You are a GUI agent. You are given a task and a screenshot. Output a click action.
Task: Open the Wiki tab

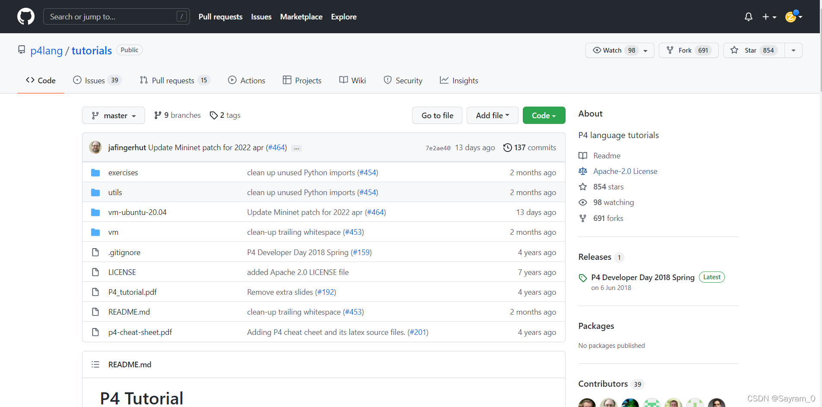click(352, 80)
